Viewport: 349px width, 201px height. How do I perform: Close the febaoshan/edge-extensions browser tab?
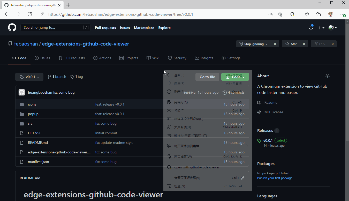click(x=59, y=5)
